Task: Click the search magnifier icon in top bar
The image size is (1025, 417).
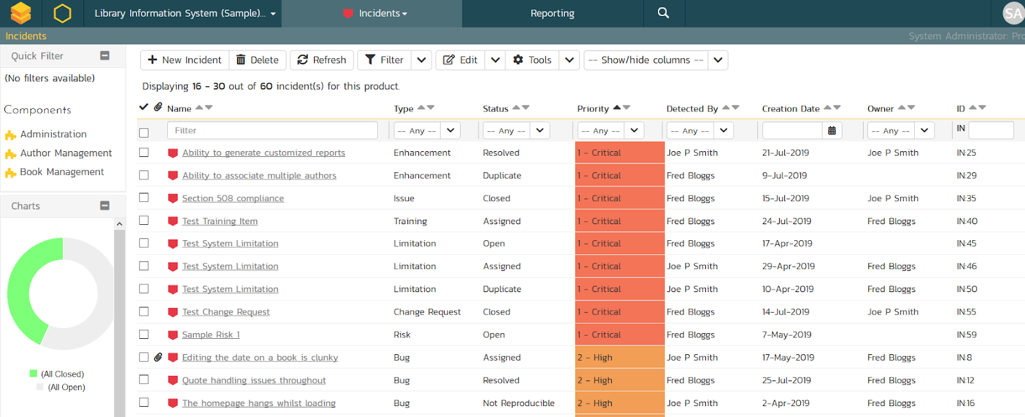Action: click(663, 13)
